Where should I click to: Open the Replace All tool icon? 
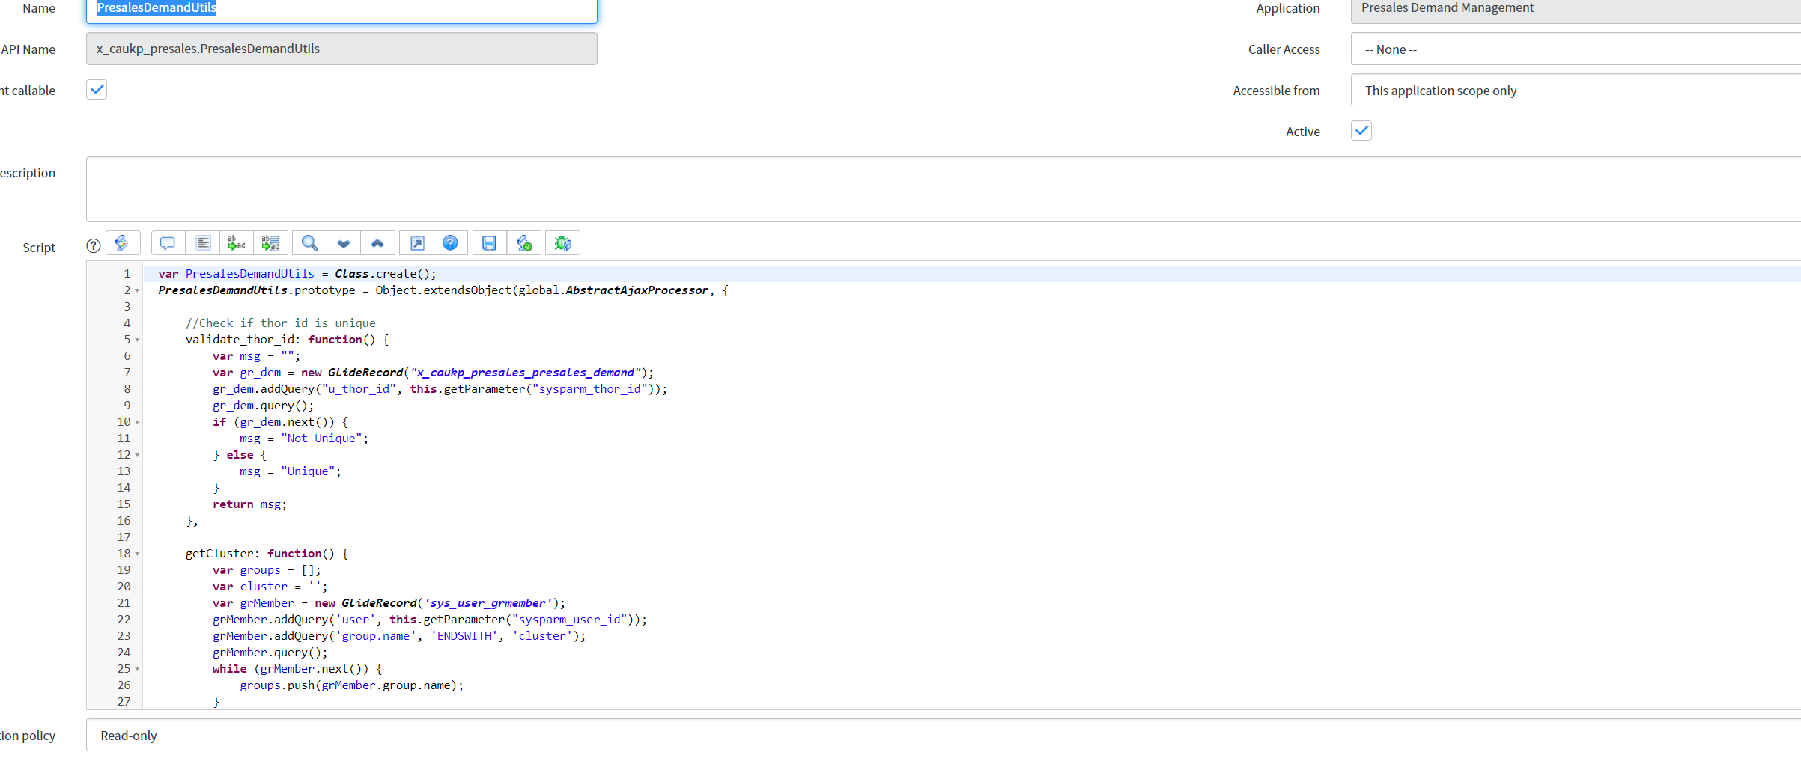tap(270, 243)
